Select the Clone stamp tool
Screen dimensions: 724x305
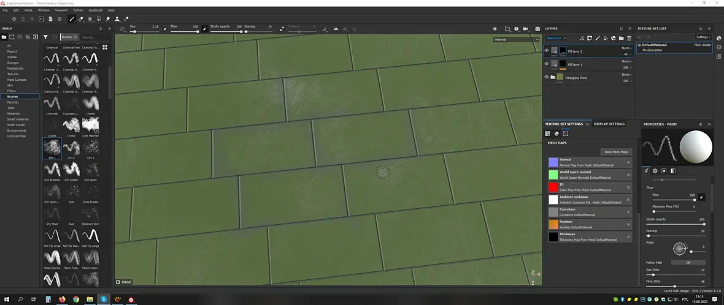point(117,19)
